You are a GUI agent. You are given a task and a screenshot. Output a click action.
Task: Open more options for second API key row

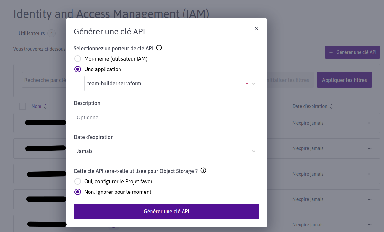point(370,148)
